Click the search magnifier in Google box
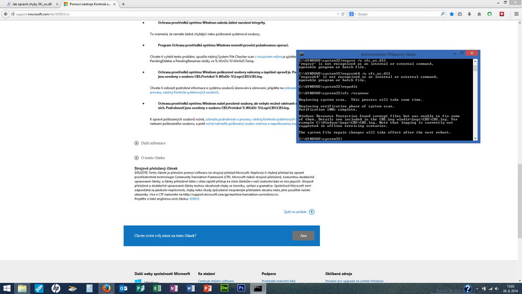 coord(442,14)
